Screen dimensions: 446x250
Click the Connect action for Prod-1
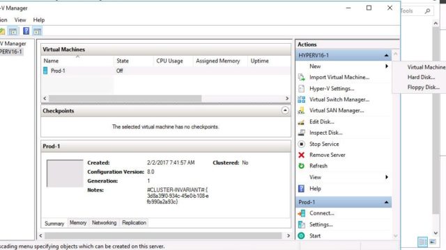click(x=322, y=213)
